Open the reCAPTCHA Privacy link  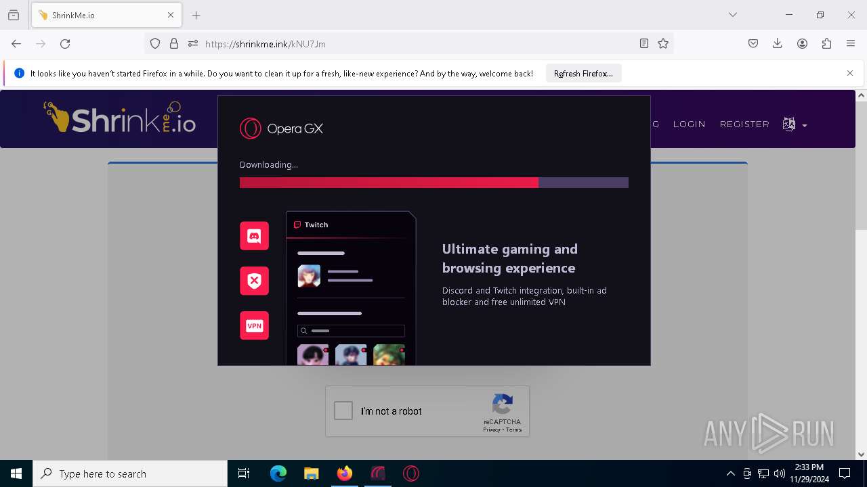tap(492, 430)
